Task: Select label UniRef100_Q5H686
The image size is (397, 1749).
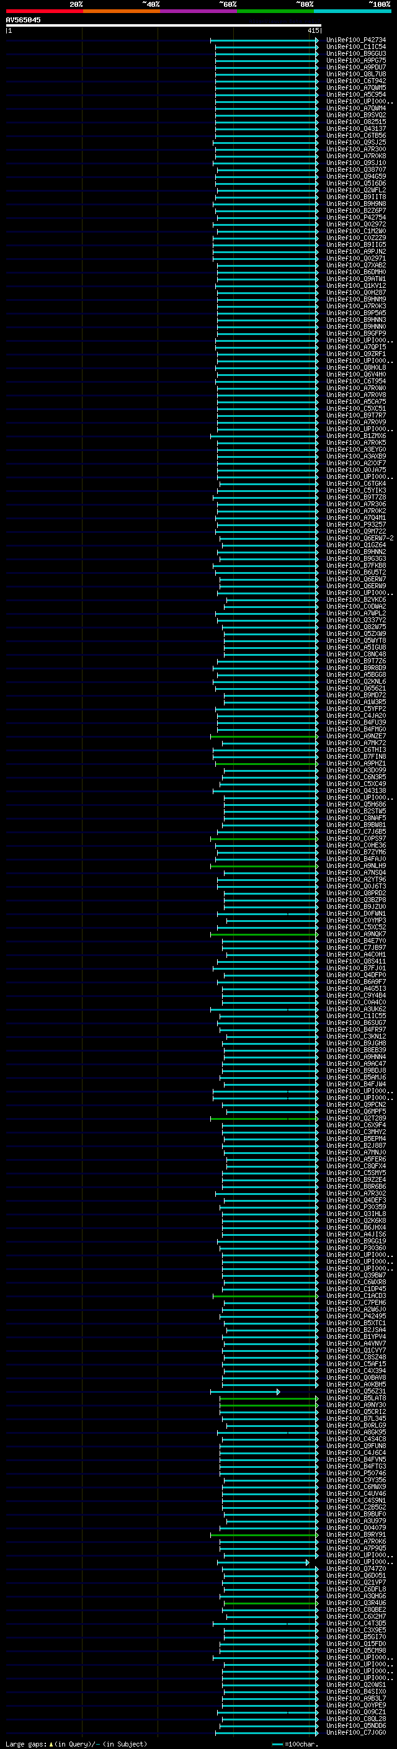Action: [355, 805]
